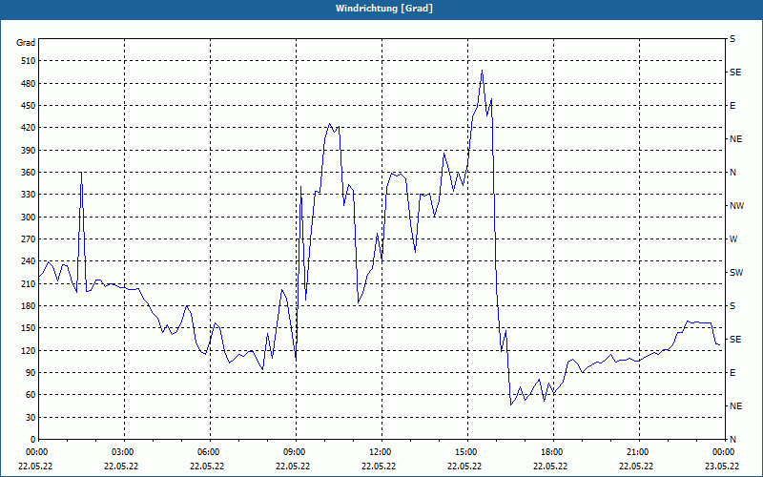Viewport: 763px width, 477px height.
Task: Click the chart title Windrichtung [Grad]
Action: pyautogui.click(x=384, y=9)
